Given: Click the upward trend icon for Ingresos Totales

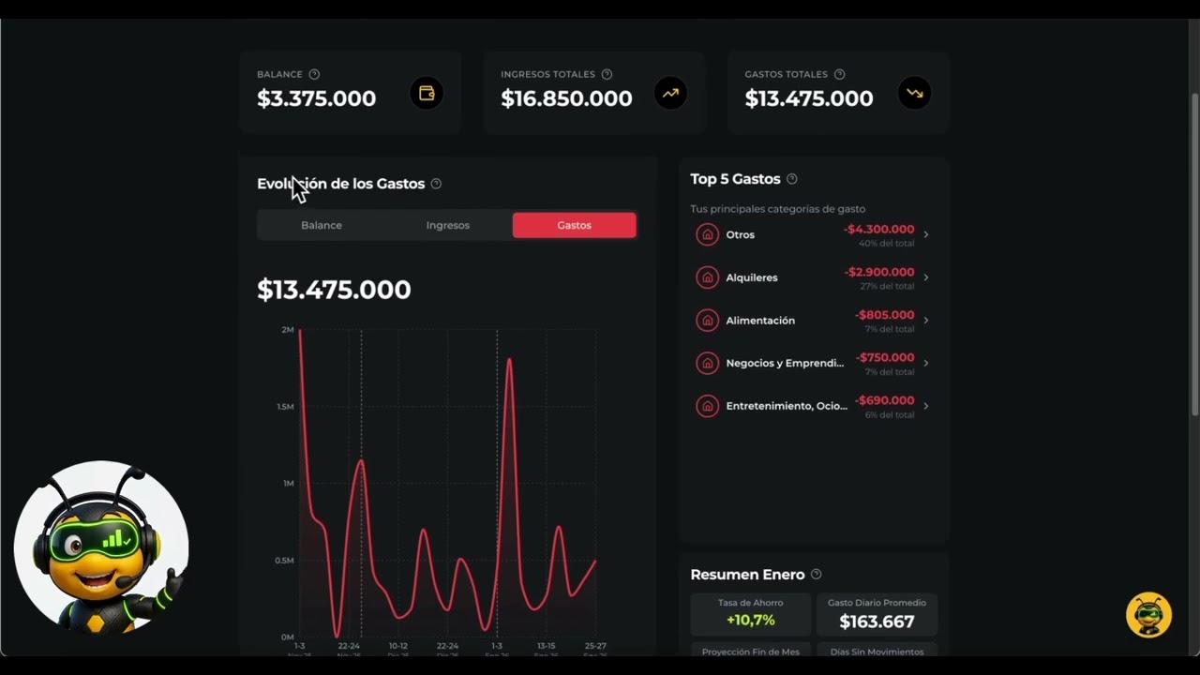Looking at the screenshot, I should pos(670,93).
